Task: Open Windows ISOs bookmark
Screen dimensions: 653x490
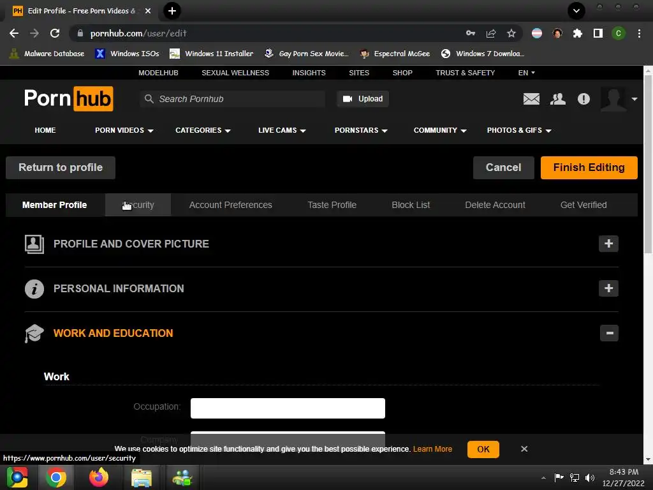Action: (x=127, y=54)
